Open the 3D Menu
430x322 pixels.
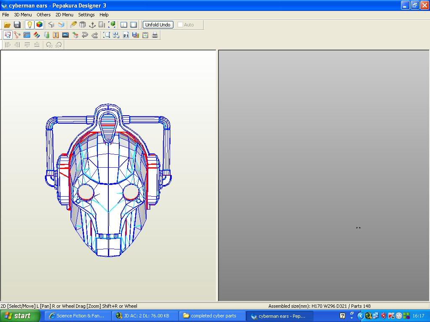23,15
